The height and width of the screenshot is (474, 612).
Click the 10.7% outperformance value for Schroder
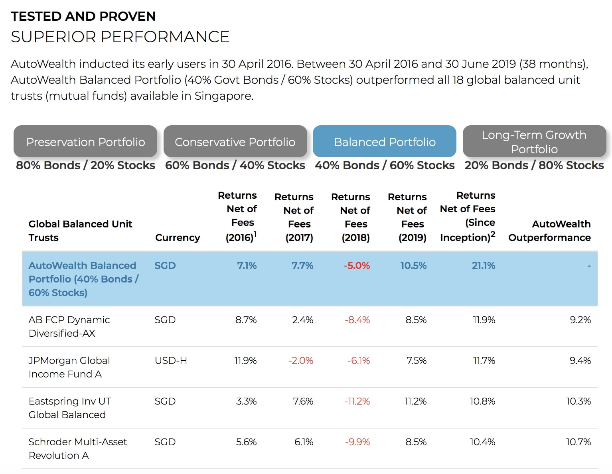578,442
